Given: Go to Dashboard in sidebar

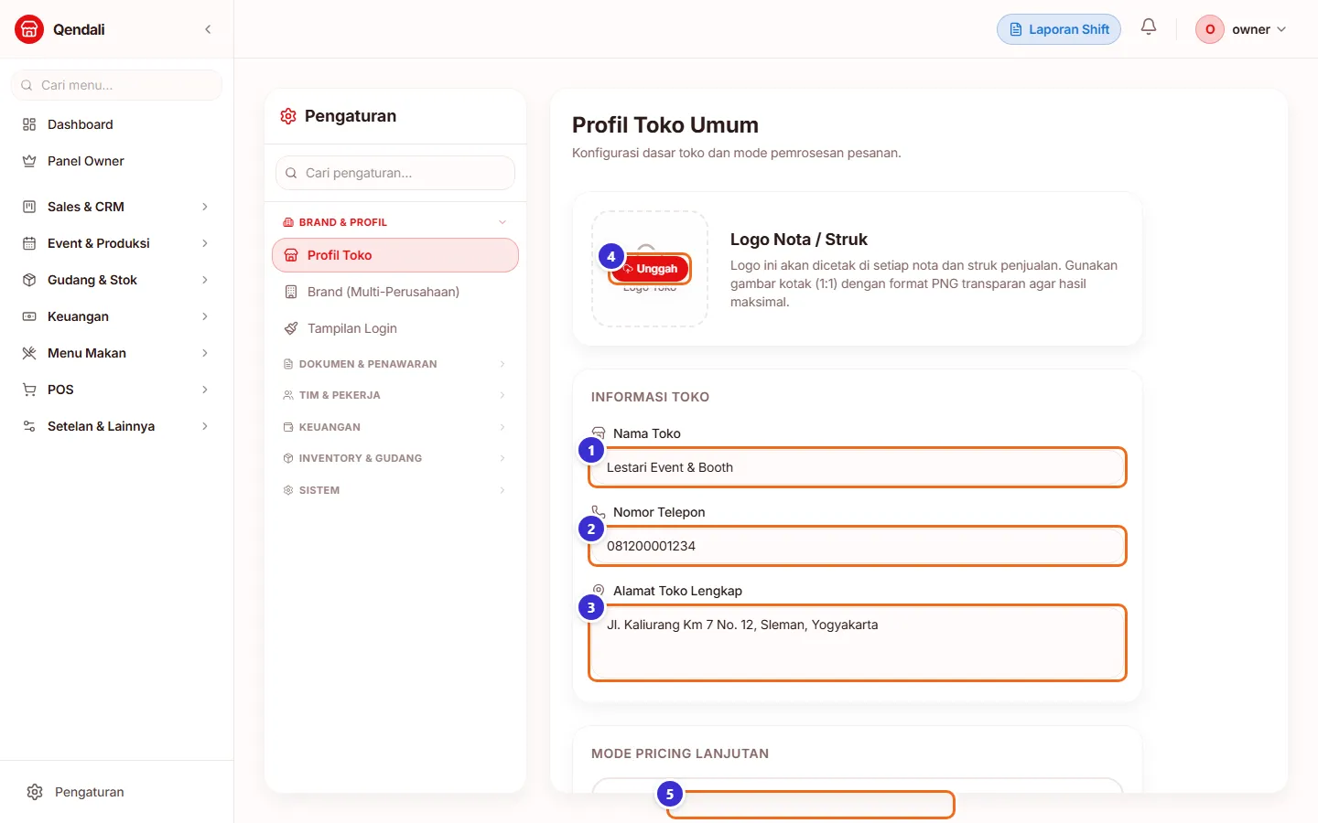Looking at the screenshot, I should click(116, 124).
